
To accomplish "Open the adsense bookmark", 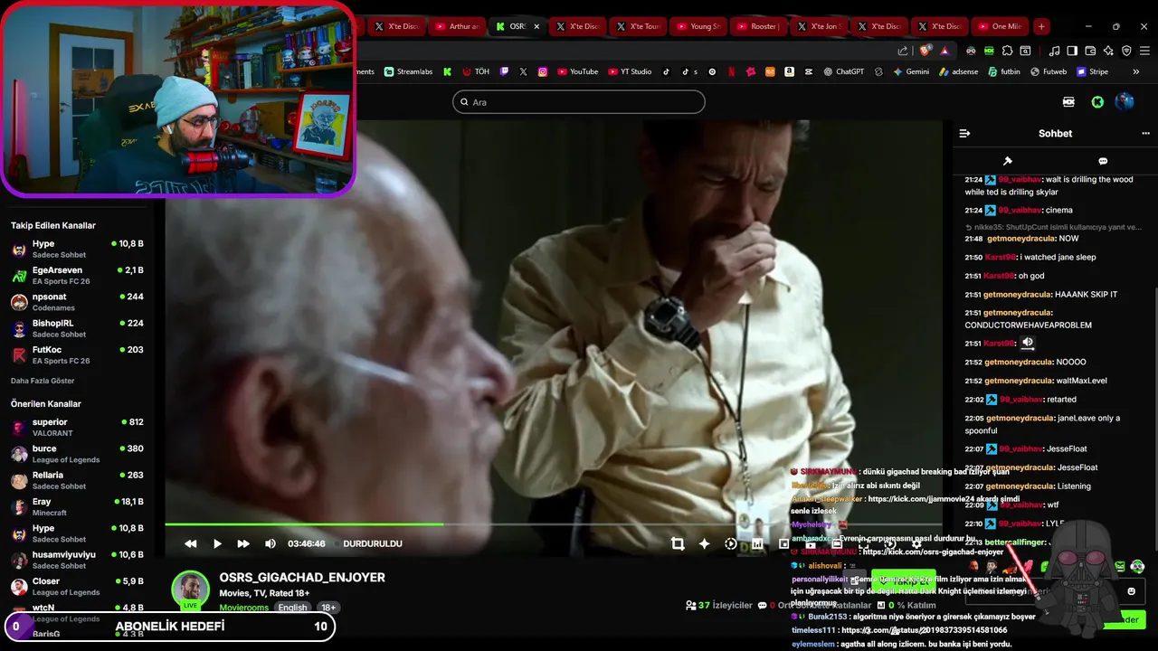I will tap(958, 71).
